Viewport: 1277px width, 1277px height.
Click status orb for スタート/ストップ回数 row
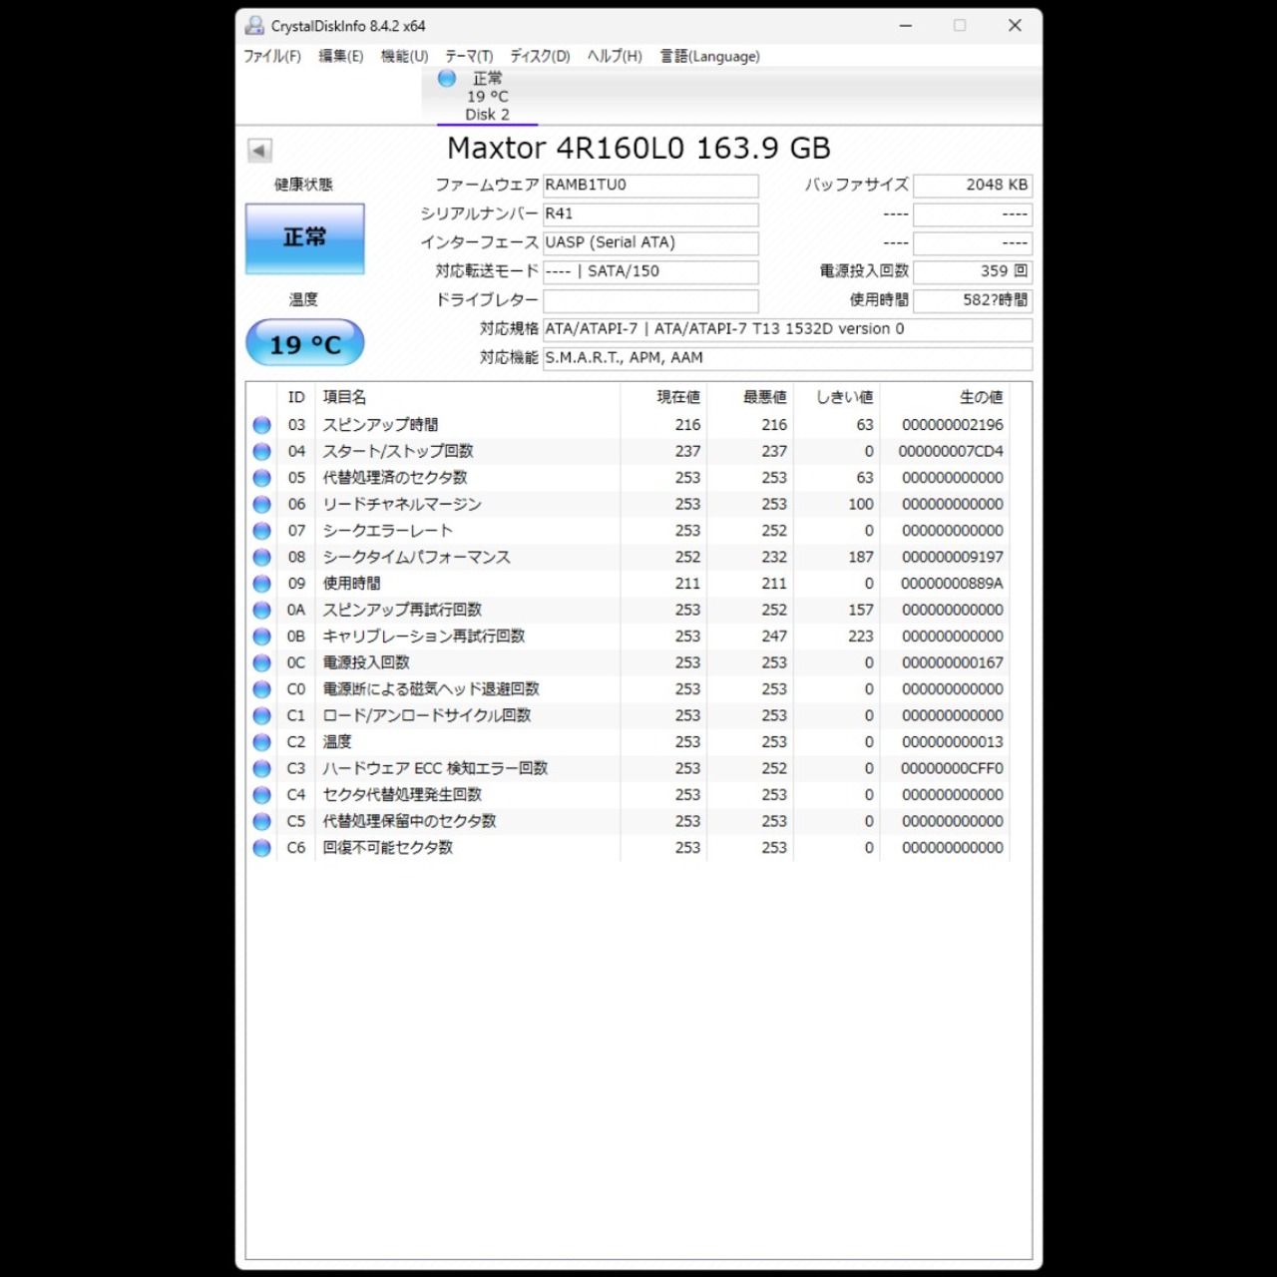pos(262,452)
